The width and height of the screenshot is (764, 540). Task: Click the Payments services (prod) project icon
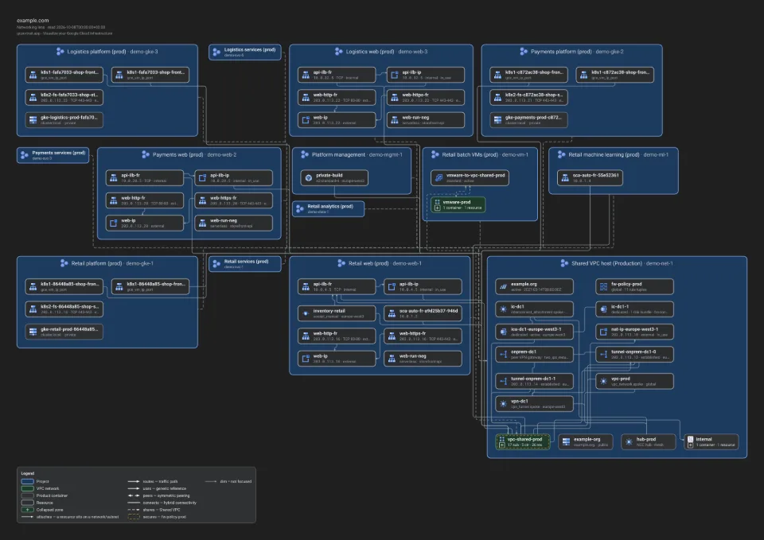pos(25,155)
